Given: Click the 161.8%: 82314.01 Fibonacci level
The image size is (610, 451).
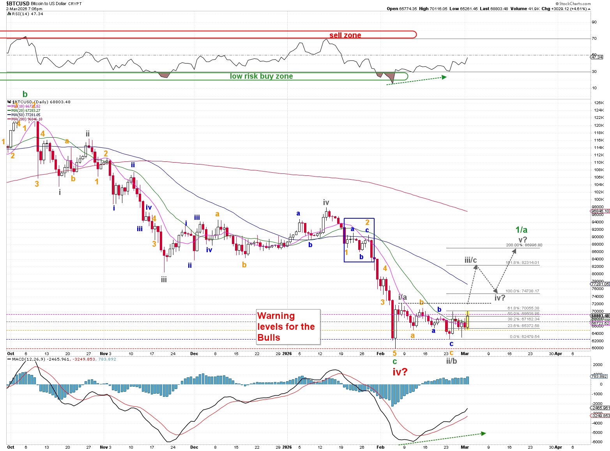Looking at the screenshot, I should coord(522,263).
